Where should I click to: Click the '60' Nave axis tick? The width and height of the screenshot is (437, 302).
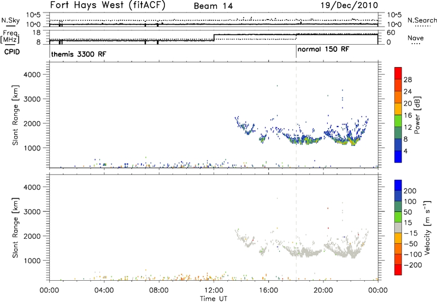391,33
